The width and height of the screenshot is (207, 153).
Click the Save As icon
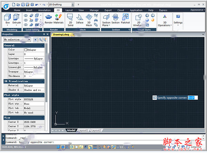point(28,4)
